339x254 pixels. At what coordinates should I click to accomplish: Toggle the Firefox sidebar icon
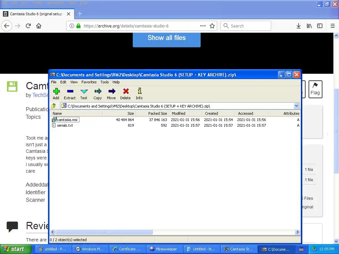320,26
